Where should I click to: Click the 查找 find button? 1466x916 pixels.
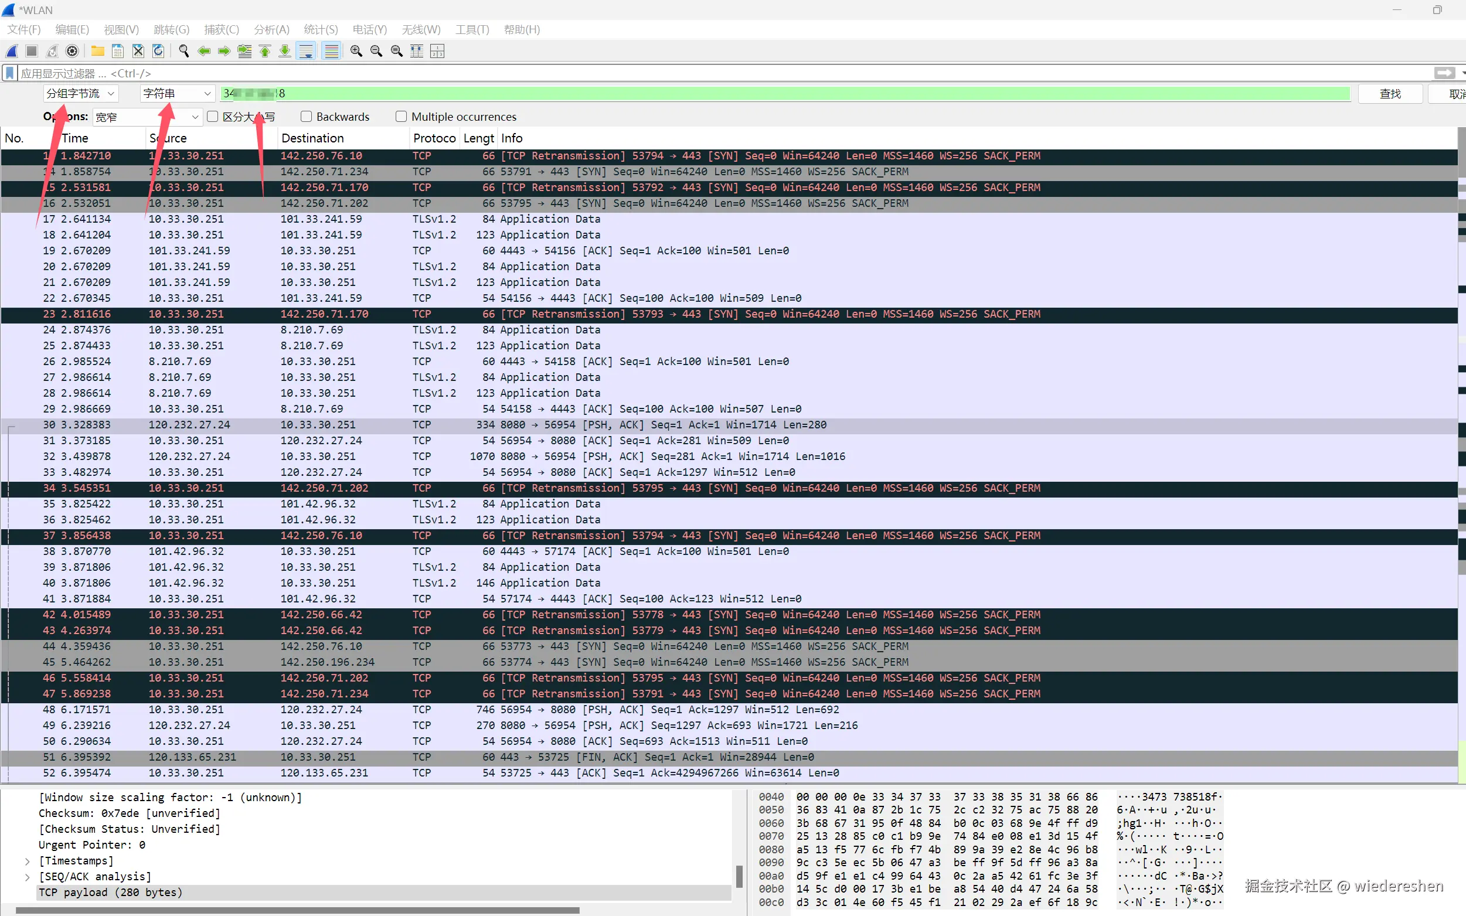click(x=1390, y=94)
